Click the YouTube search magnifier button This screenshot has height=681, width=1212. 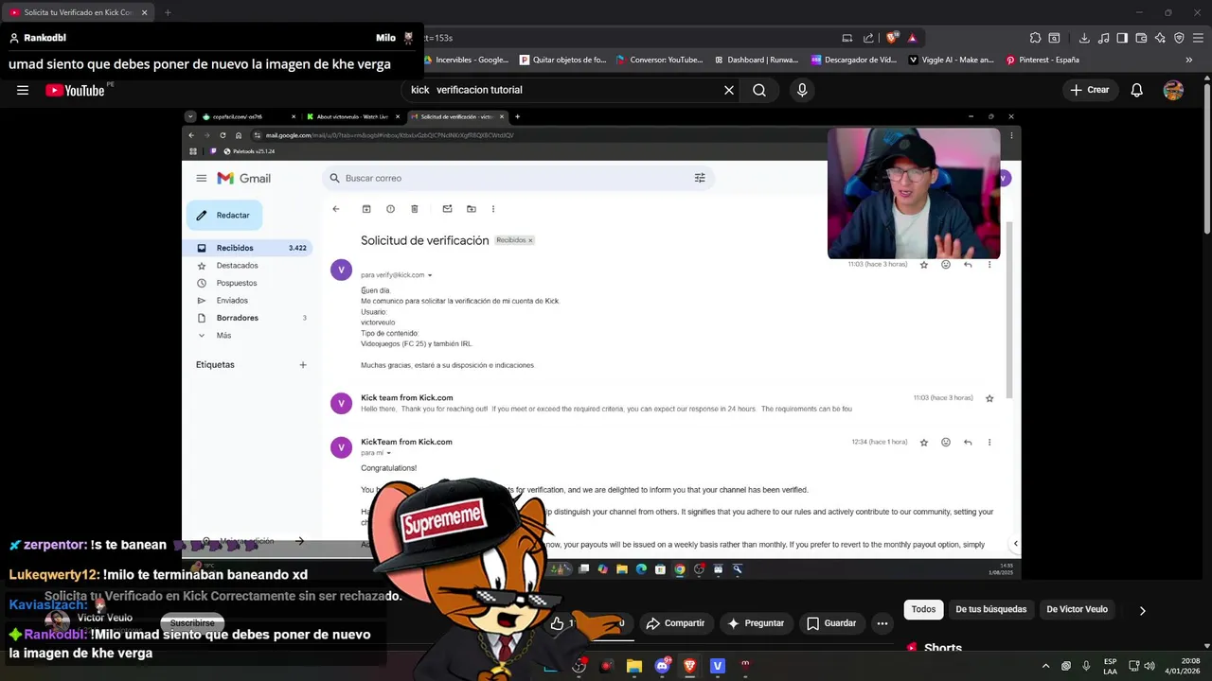(x=759, y=90)
